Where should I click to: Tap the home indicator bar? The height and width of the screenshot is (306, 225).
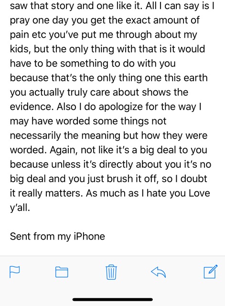click(113, 299)
